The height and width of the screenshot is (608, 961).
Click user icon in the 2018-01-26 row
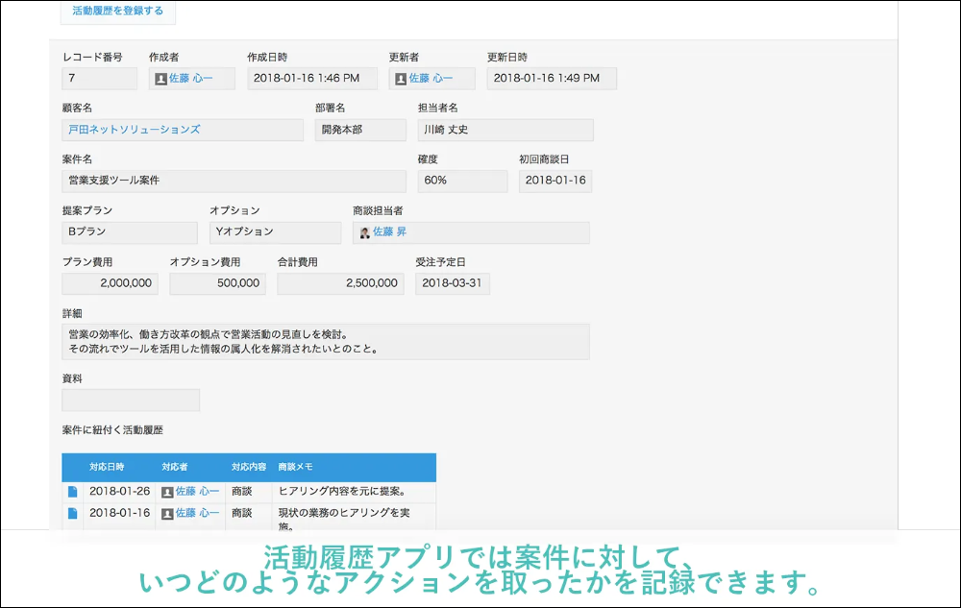point(167,492)
